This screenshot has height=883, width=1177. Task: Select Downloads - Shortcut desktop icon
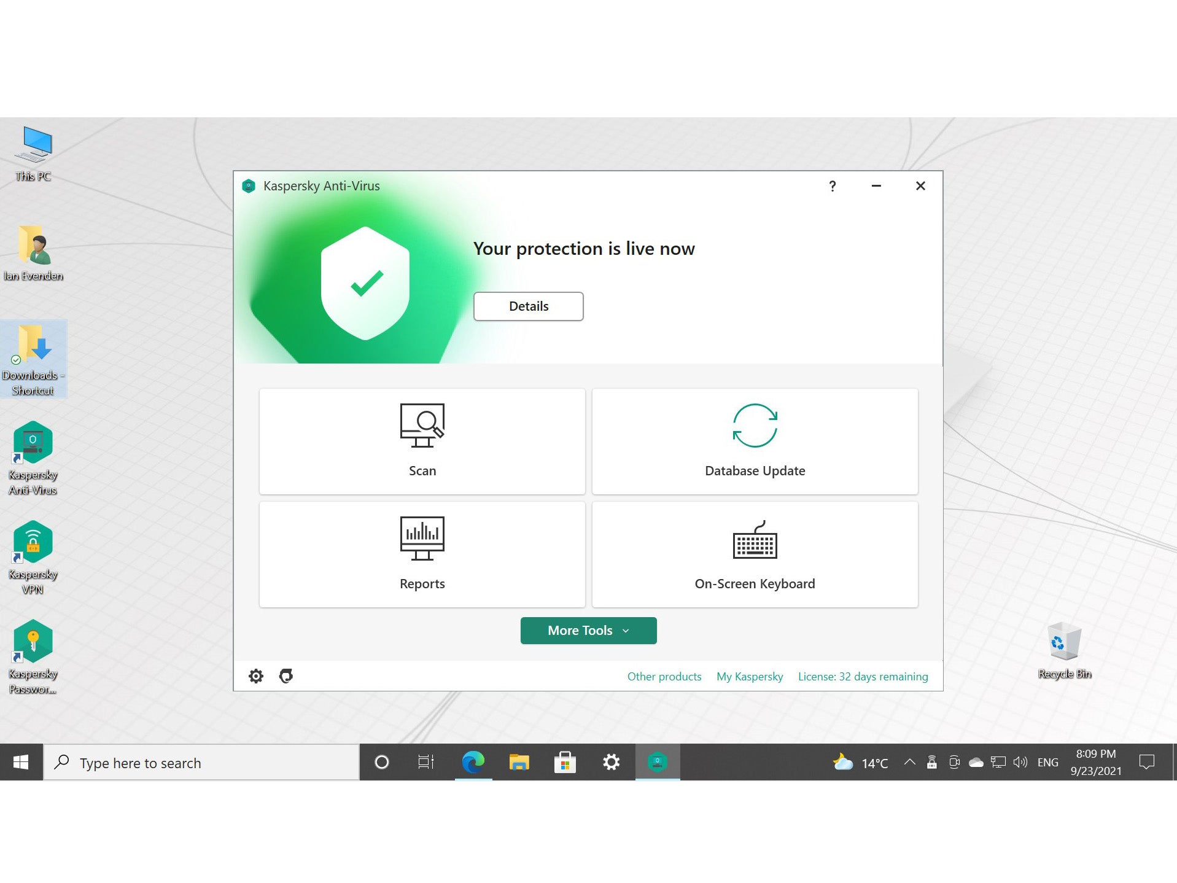(33, 359)
